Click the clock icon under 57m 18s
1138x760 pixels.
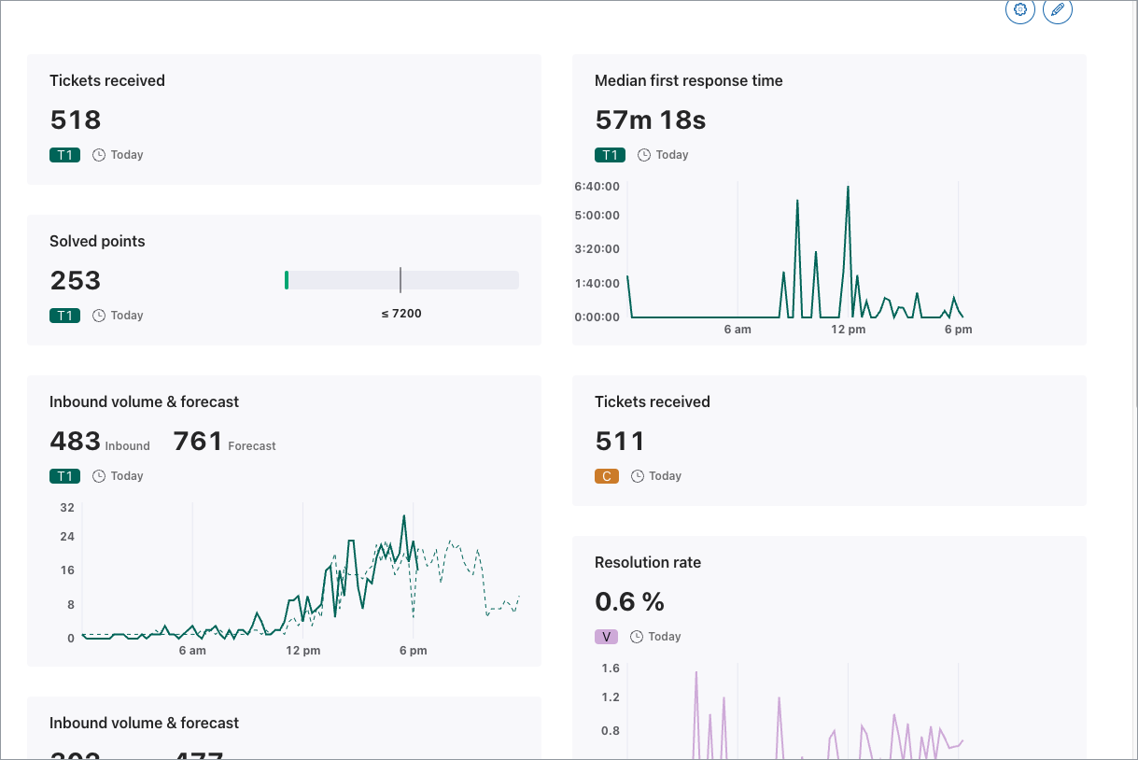click(644, 155)
